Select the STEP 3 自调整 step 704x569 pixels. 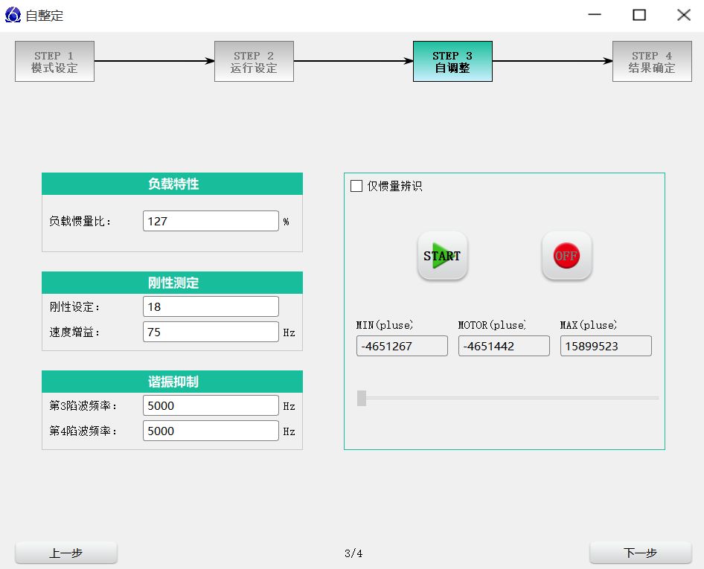tap(452, 62)
